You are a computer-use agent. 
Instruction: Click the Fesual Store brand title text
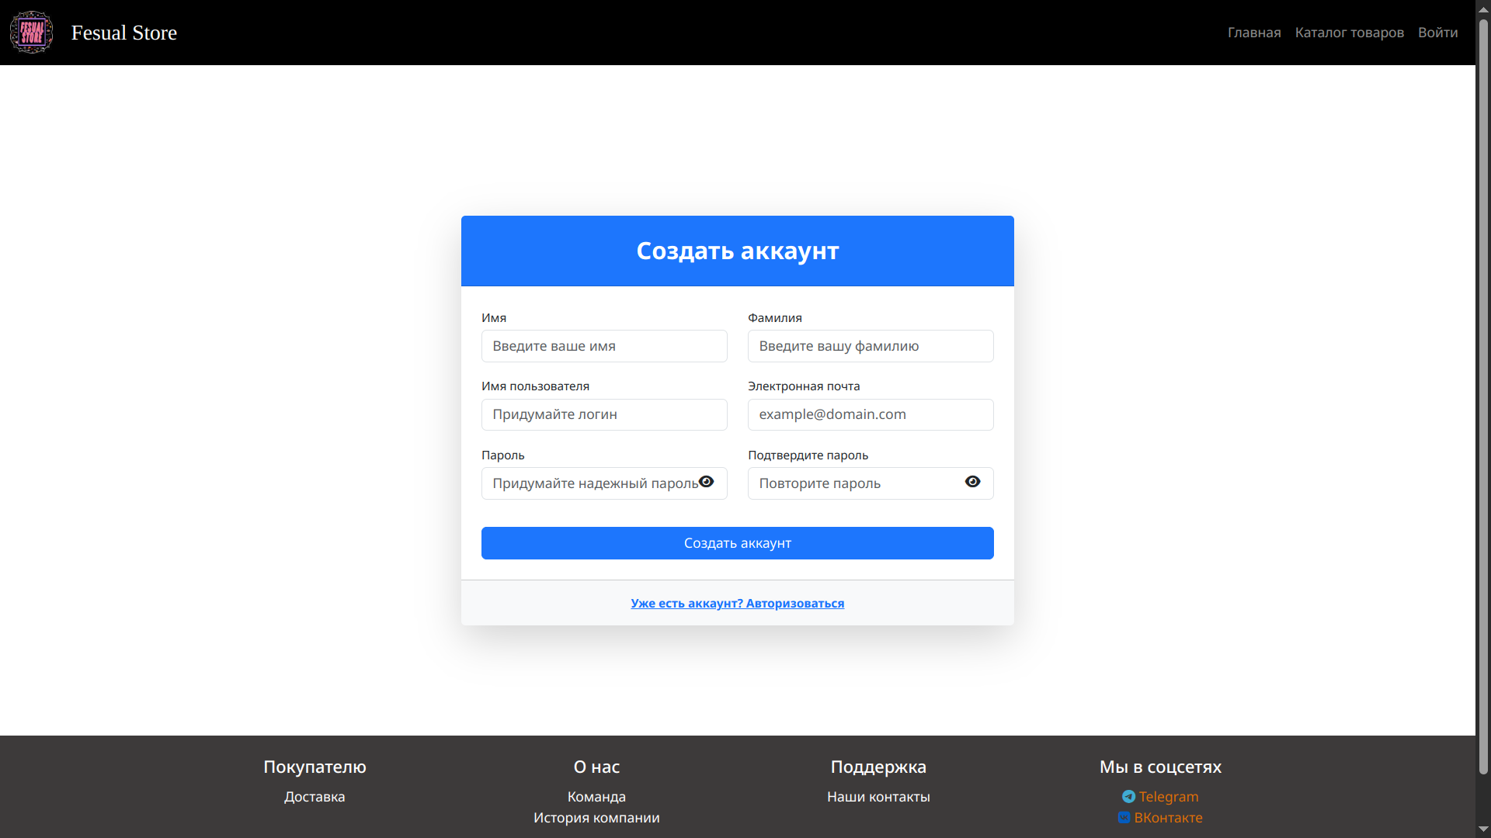tap(124, 33)
